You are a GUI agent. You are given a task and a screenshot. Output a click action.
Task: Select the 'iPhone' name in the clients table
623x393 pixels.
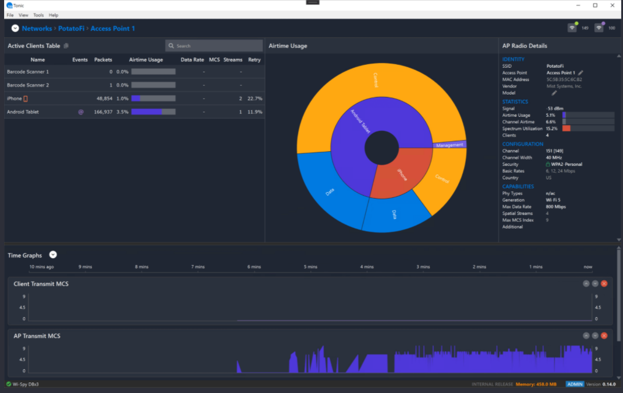(14, 99)
